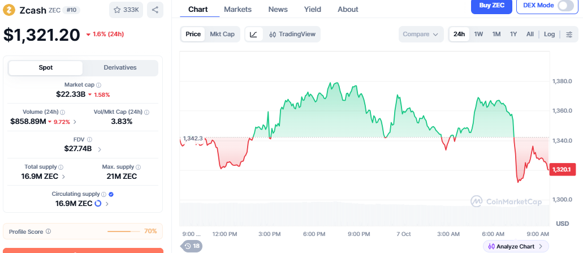Image resolution: width=583 pixels, height=253 pixels.
Task: Switch chart to Price view
Action: (x=193, y=34)
